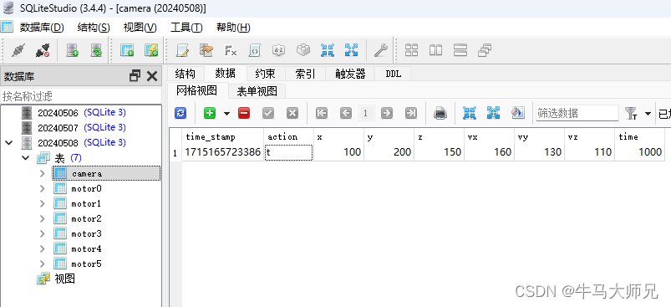
Task: Switch to the 约束 tab
Action: point(266,74)
